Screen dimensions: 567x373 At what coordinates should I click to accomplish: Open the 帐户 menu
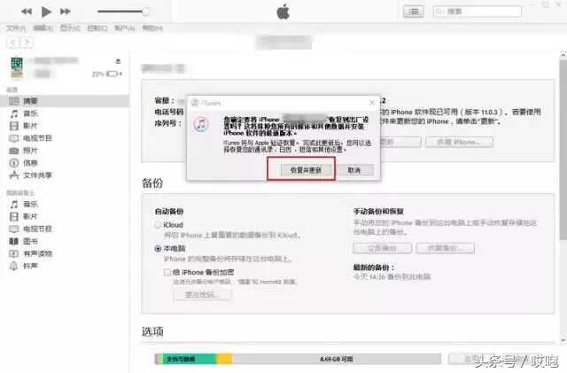tap(124, 27)
